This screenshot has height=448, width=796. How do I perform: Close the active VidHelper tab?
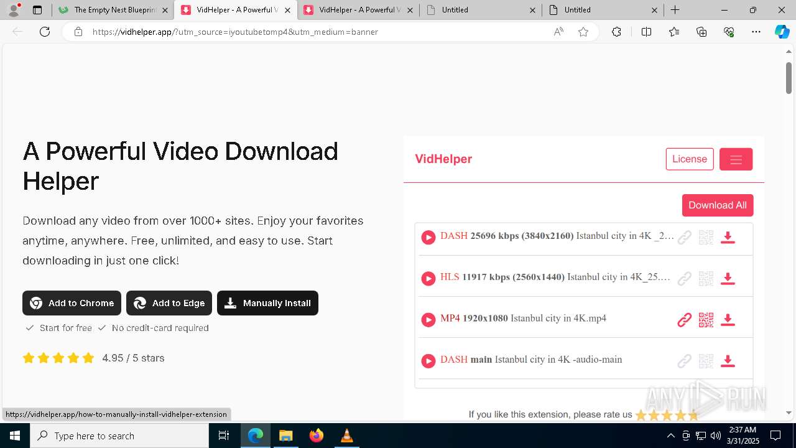click(287, 10)
